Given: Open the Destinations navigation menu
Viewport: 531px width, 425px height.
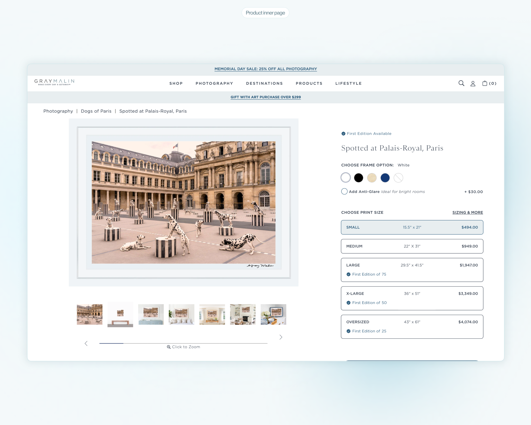Looking at the screenshot, I should 264,83.
